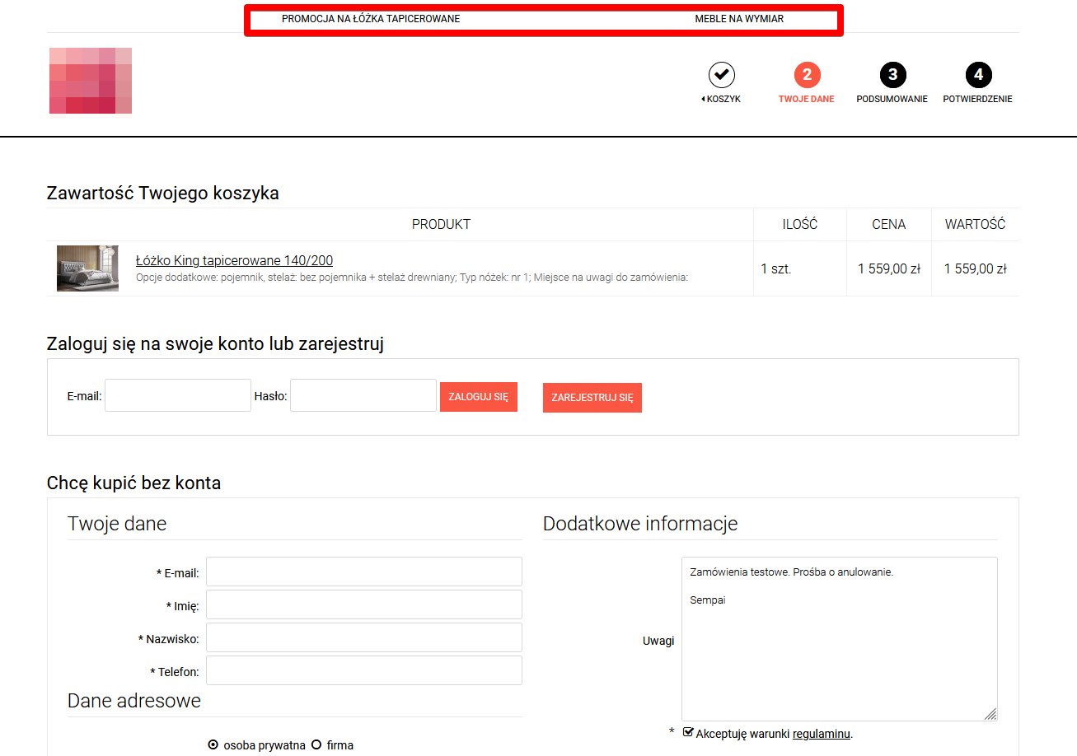Click the Telefon input field

363,670
